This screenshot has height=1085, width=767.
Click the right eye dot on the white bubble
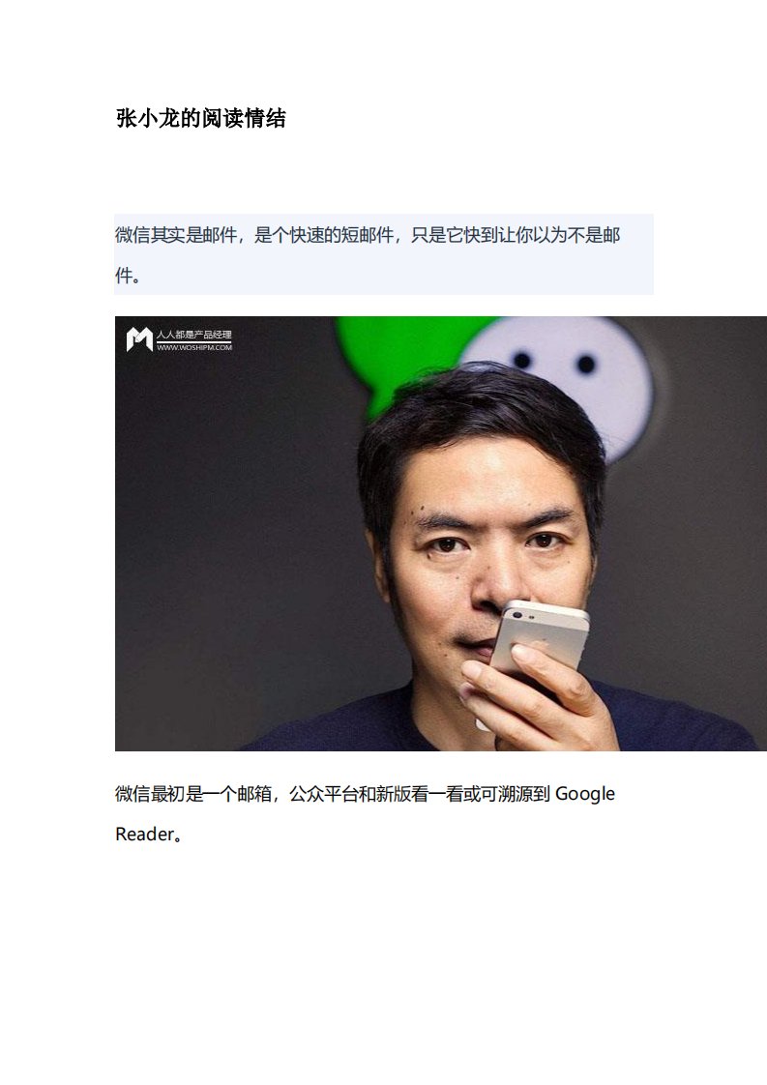click(x=585, y=364)
